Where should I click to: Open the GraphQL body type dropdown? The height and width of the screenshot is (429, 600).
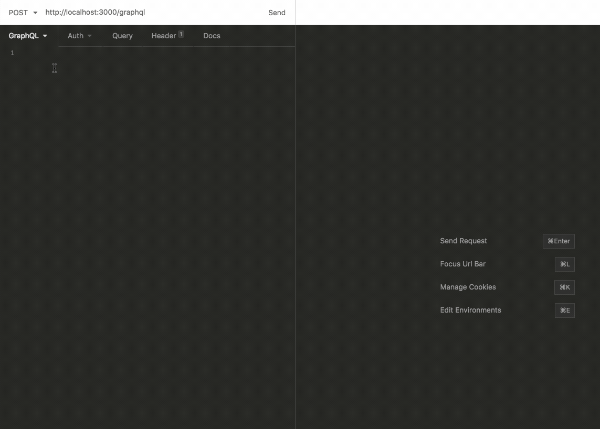28,36
